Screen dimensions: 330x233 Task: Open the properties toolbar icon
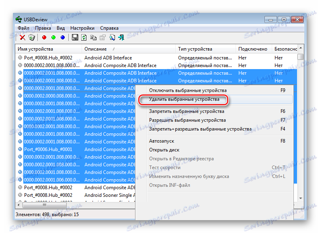(102, 38)
